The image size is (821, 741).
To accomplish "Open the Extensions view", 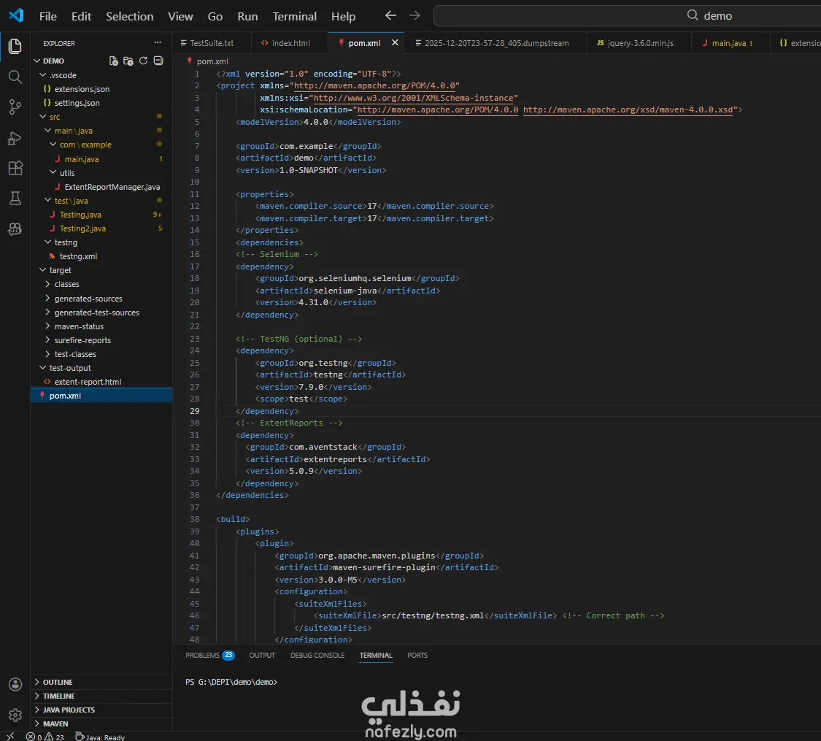I will (15, 168).
